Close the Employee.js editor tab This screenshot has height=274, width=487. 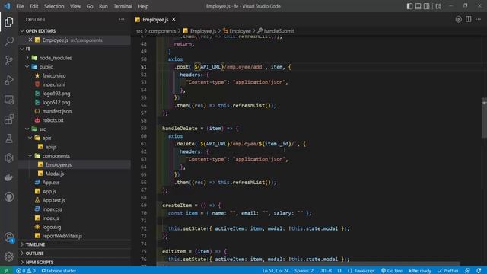(x=173, y=19)
